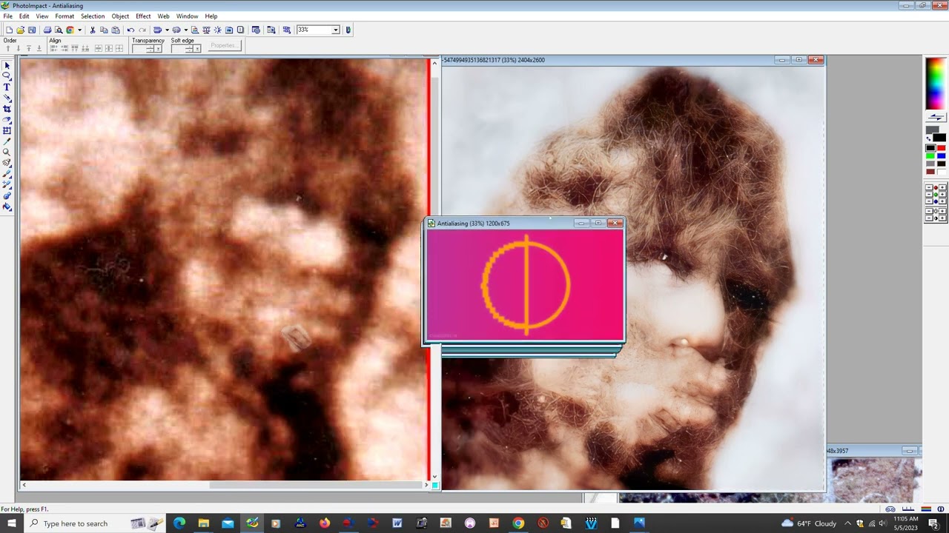Click the brightness sun icon in toolbar
949x533 pixels.
point(217,30)
